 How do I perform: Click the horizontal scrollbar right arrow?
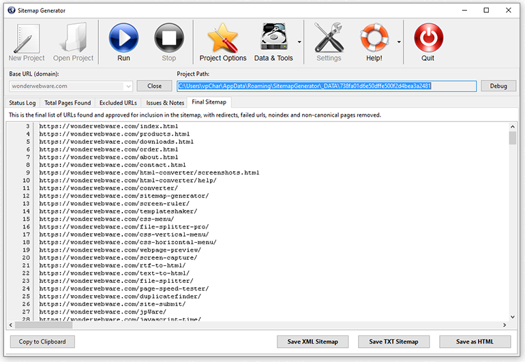coord(505,325)
